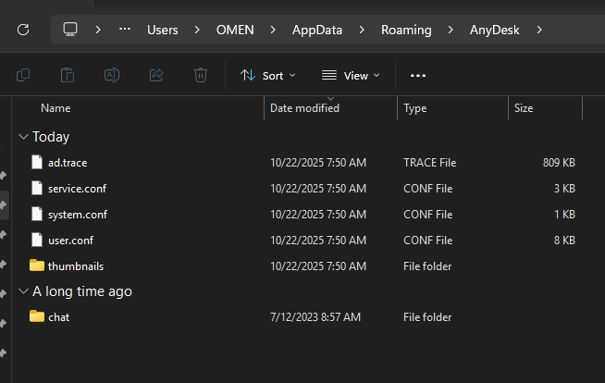605x383 pixels.
Task: Collapse the A long time ago group
Action: [x=23, y=291]
